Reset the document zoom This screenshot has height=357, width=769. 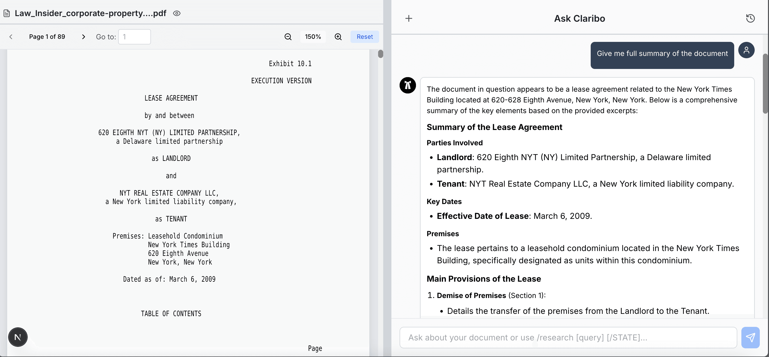[x=365, y=37]
